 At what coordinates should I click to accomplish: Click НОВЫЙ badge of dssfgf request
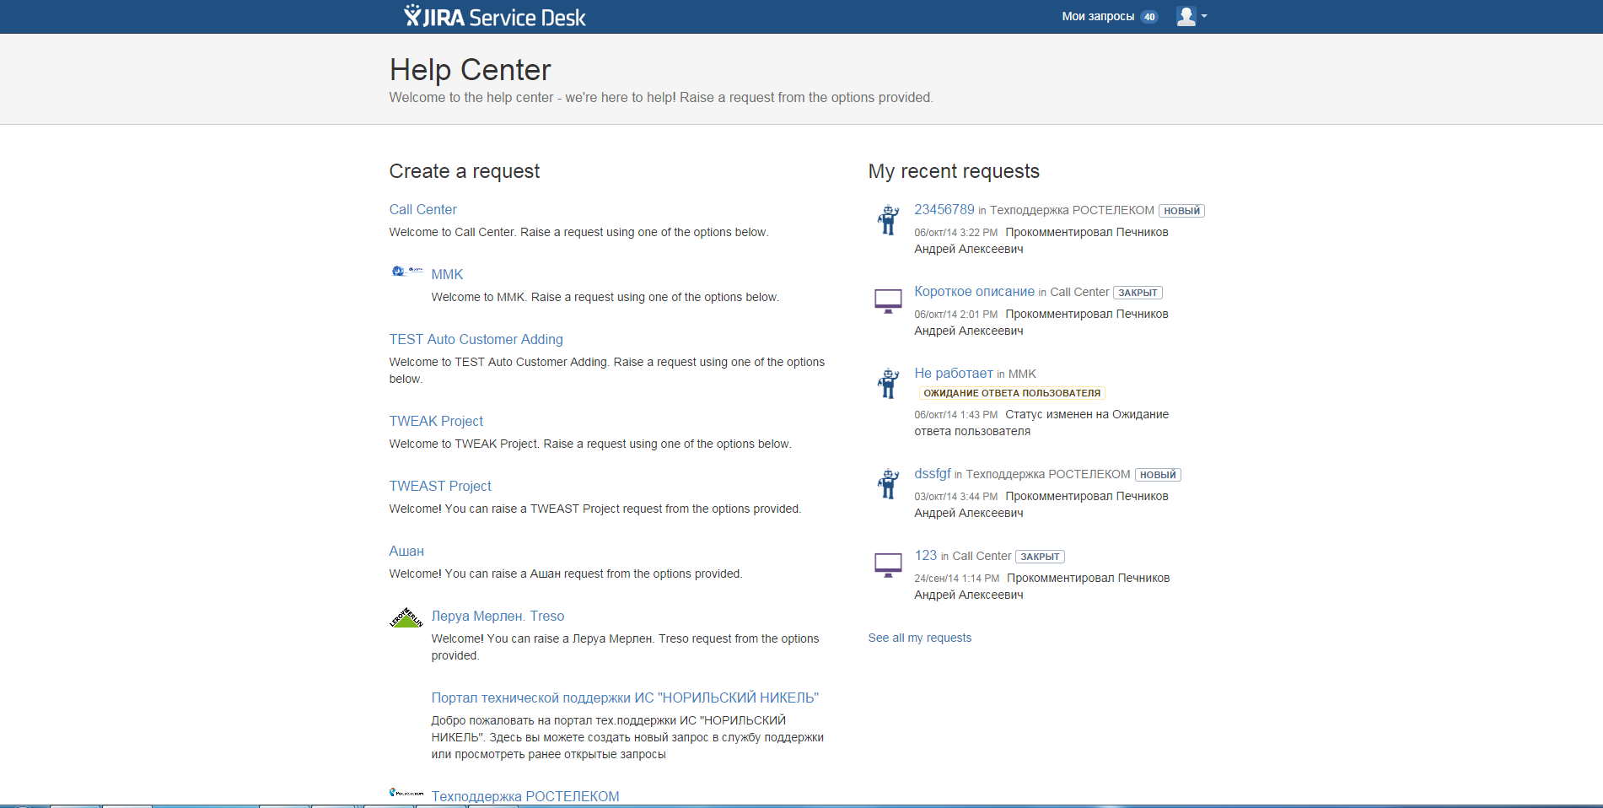(1158, 475)
